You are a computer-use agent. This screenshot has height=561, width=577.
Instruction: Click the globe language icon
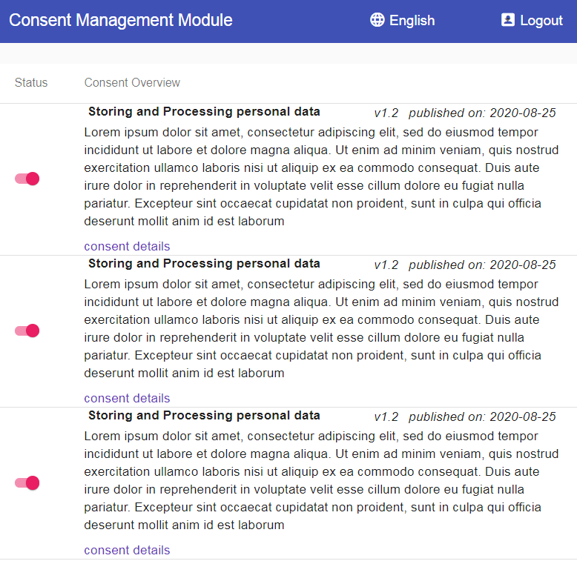(377, 20)
